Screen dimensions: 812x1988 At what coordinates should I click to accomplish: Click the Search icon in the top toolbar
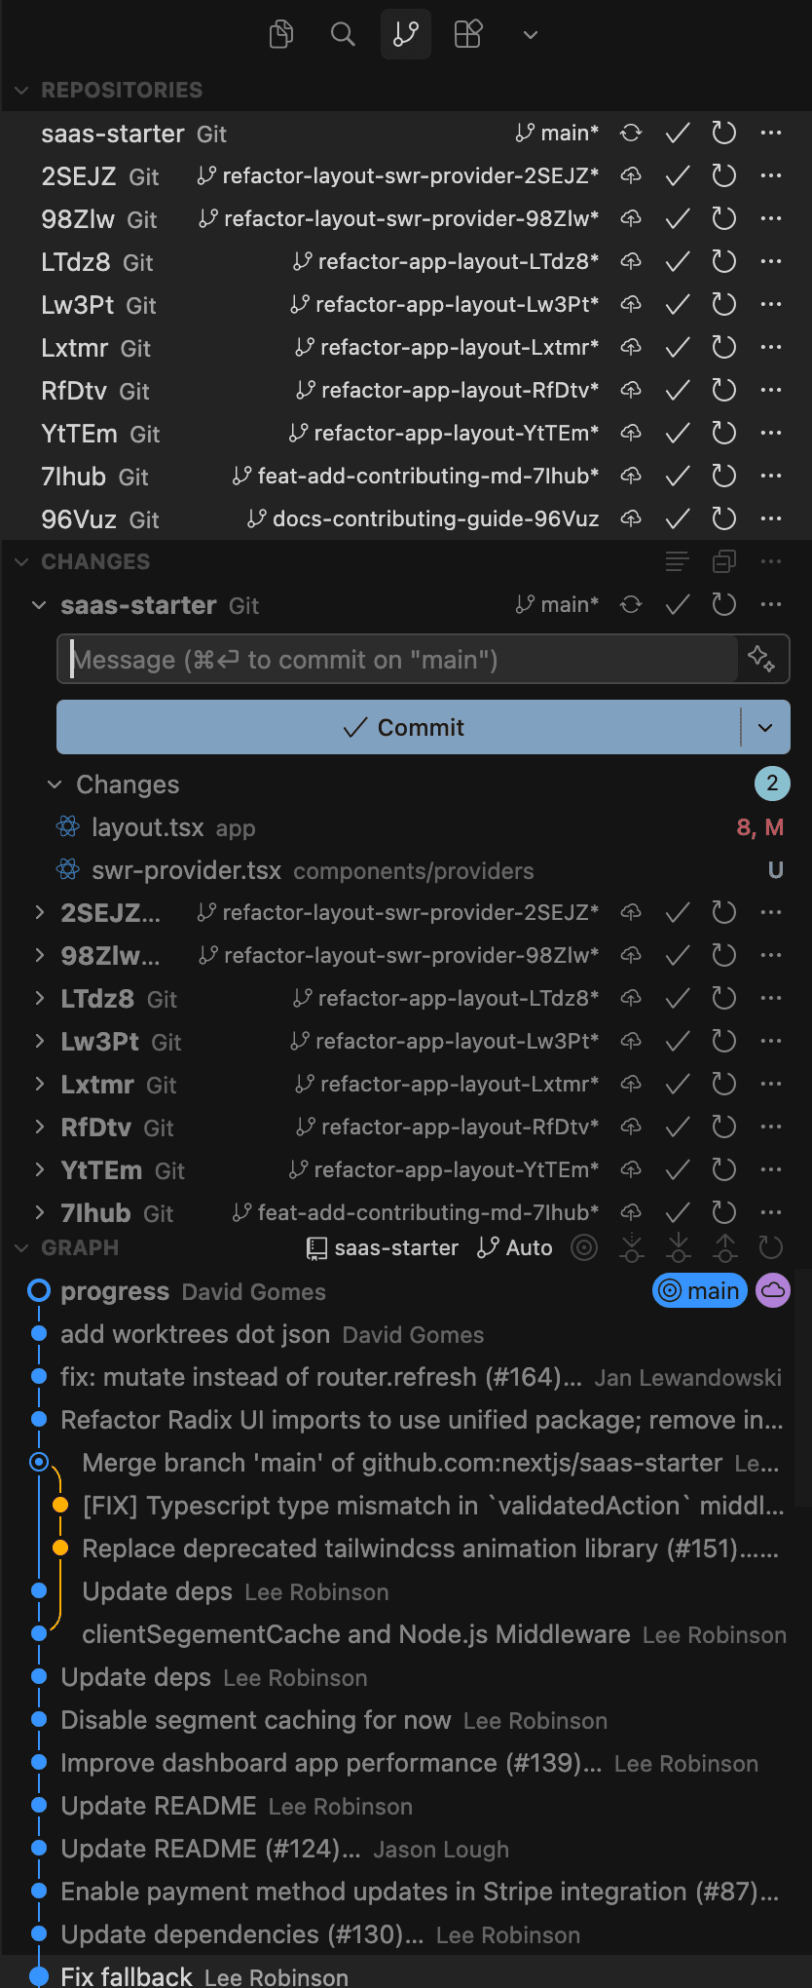pos(343,34)
